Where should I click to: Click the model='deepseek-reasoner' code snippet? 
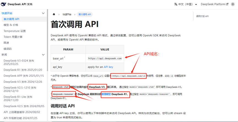155,94
